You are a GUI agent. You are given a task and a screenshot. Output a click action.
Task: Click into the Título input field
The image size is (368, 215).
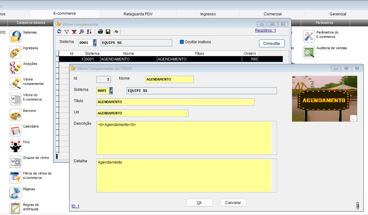(x=175, y=102)
